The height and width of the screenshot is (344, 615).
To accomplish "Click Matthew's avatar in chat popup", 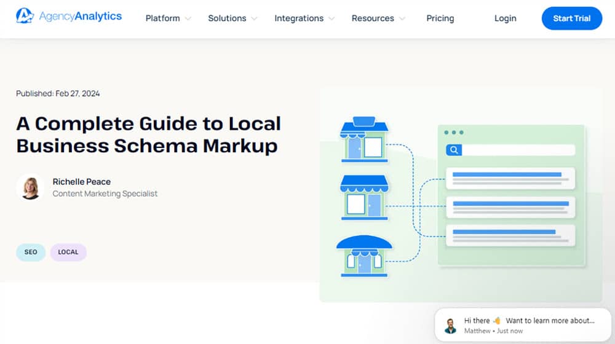I will coord(451,326).
